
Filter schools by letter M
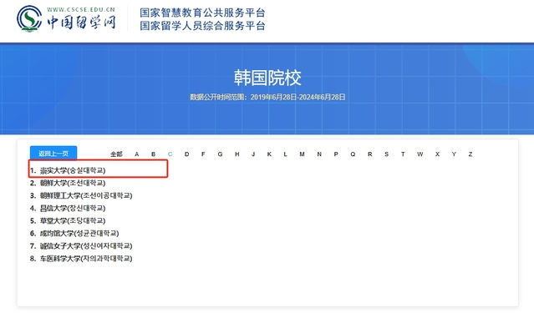(302, 154)
